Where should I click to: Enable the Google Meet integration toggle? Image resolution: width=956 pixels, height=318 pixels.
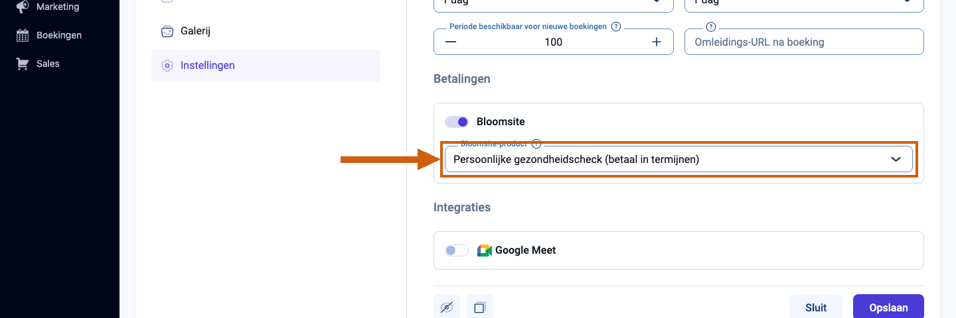(457, 250)
